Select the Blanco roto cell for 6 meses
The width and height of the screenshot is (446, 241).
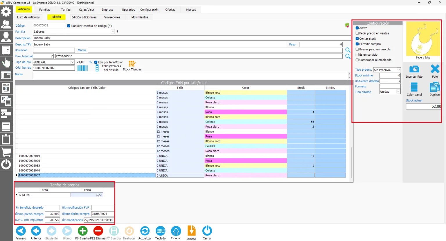tap(246, 93)
